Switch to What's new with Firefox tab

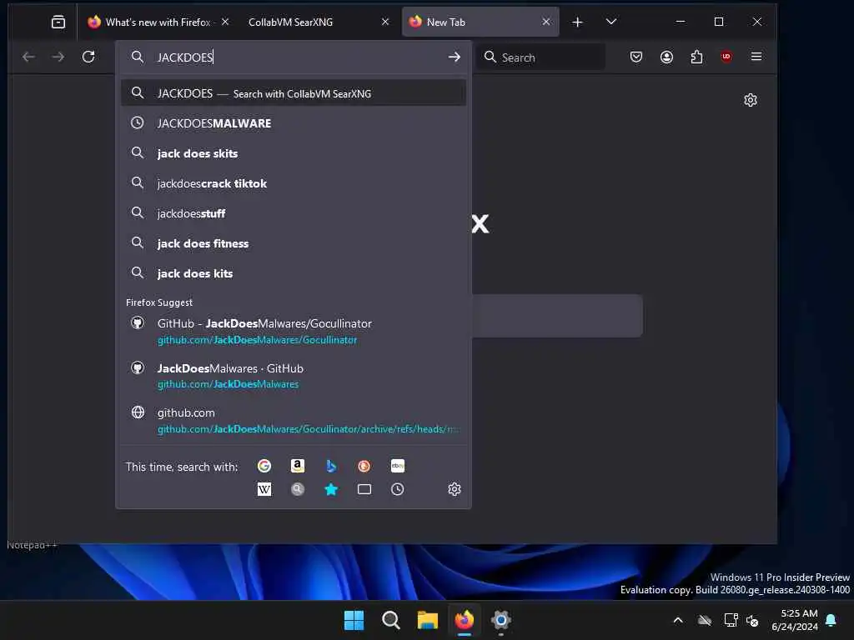(x=158, y=22)
